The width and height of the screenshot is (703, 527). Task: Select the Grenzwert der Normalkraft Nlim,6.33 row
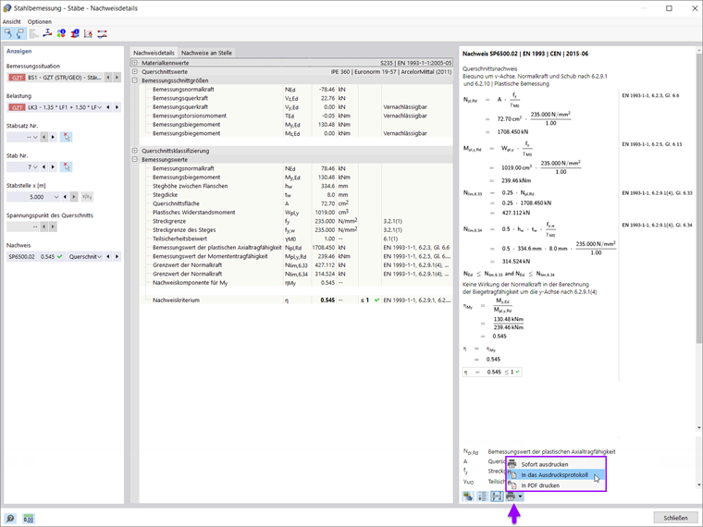[296, 265]
